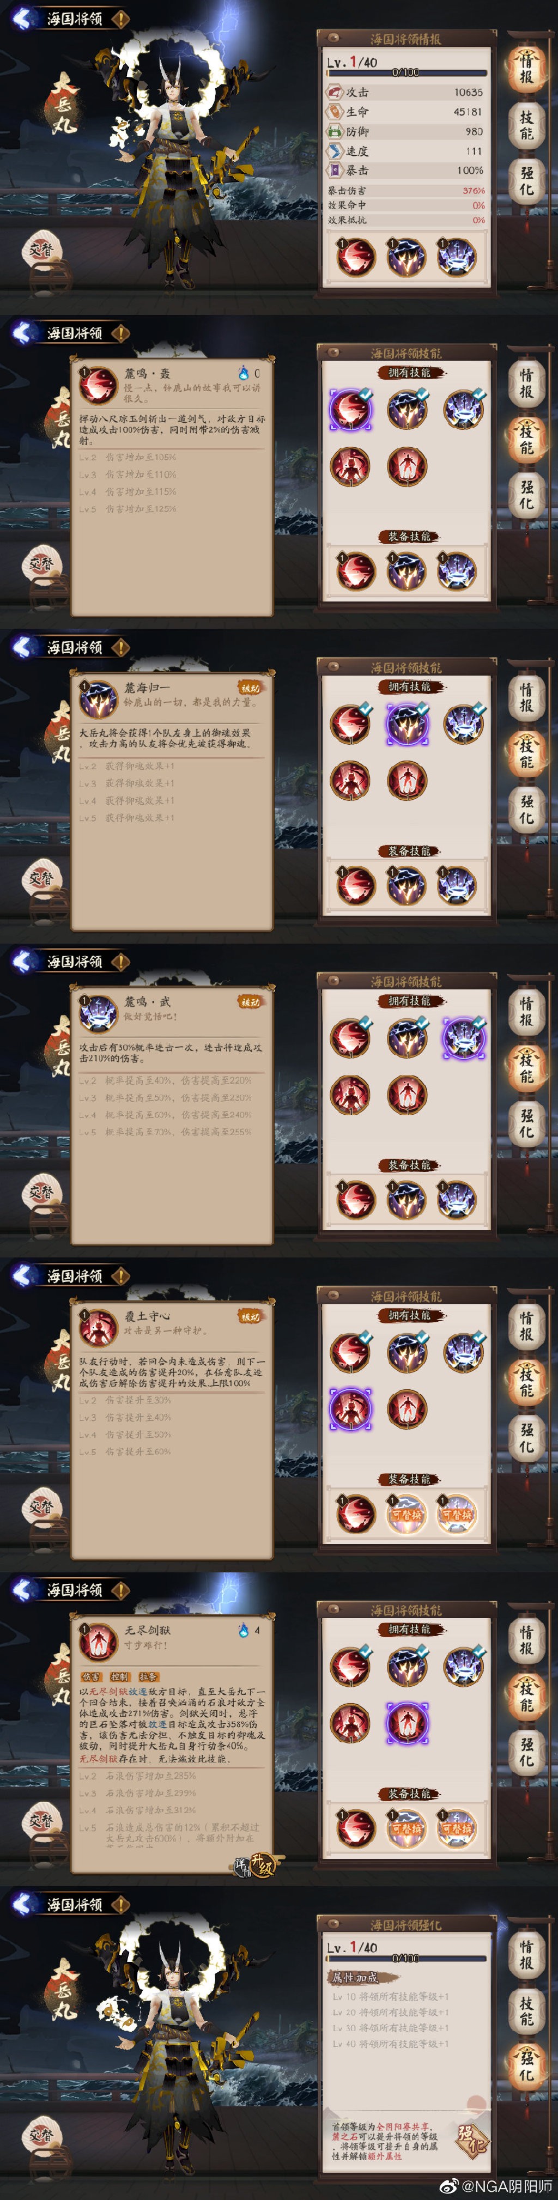The width and height of the screenshot is (558, 2200).
Task: Open 强化 lantern tab beside 海国将领情报 panel
Action: tap(526, 180)
